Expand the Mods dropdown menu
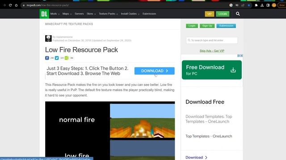 click(x=55, y=14)
